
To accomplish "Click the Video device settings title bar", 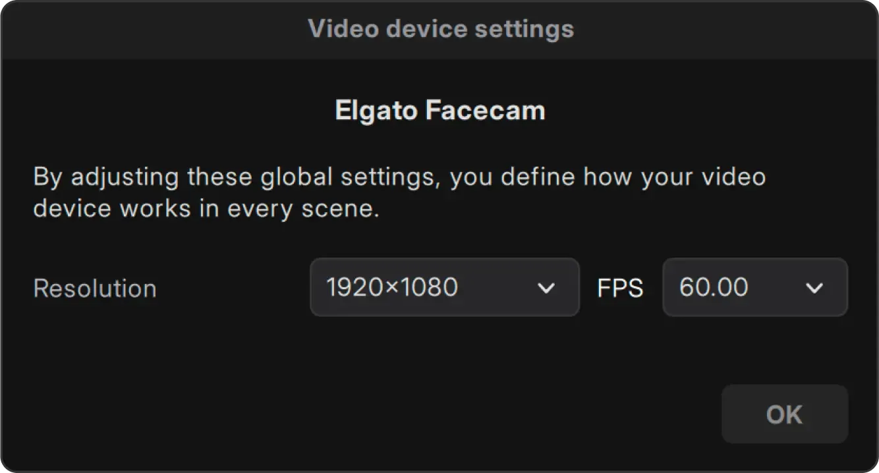I will pos(440,29).
